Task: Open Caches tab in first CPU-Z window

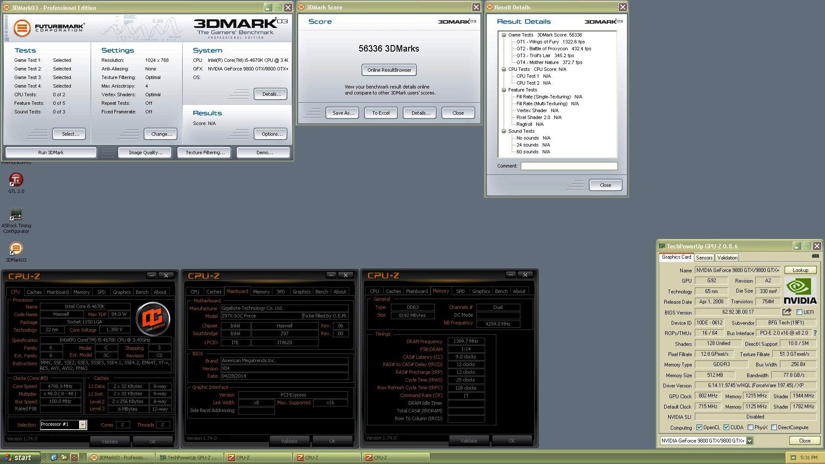Action: click(34, 292)
